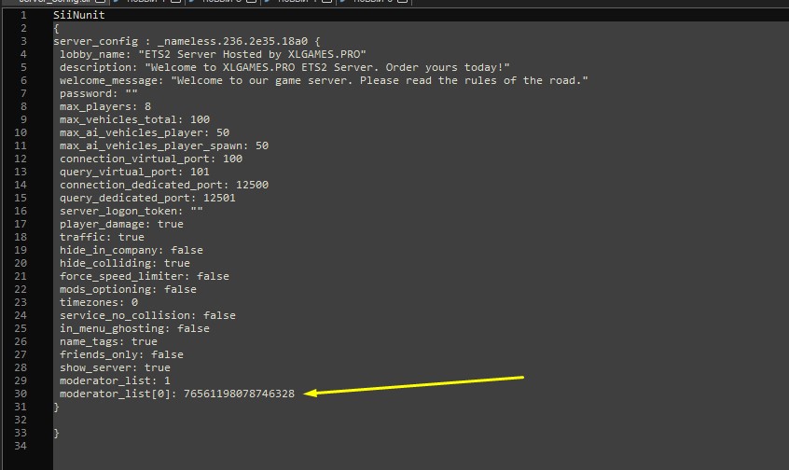
Task: Click the server_logon_token empty value
Action: click(x=196, y=211)
